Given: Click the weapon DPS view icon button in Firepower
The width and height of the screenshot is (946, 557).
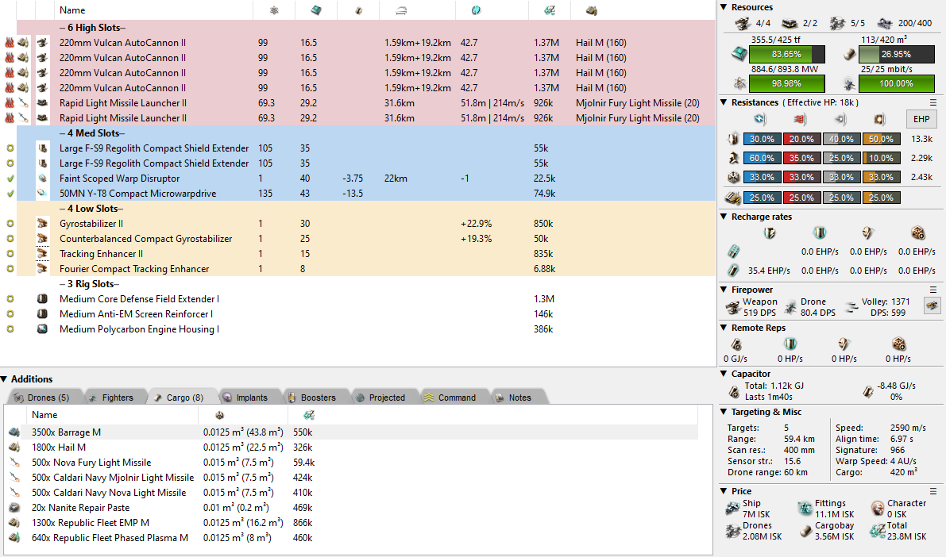Looking at the screenshot, I should (931, 305).
